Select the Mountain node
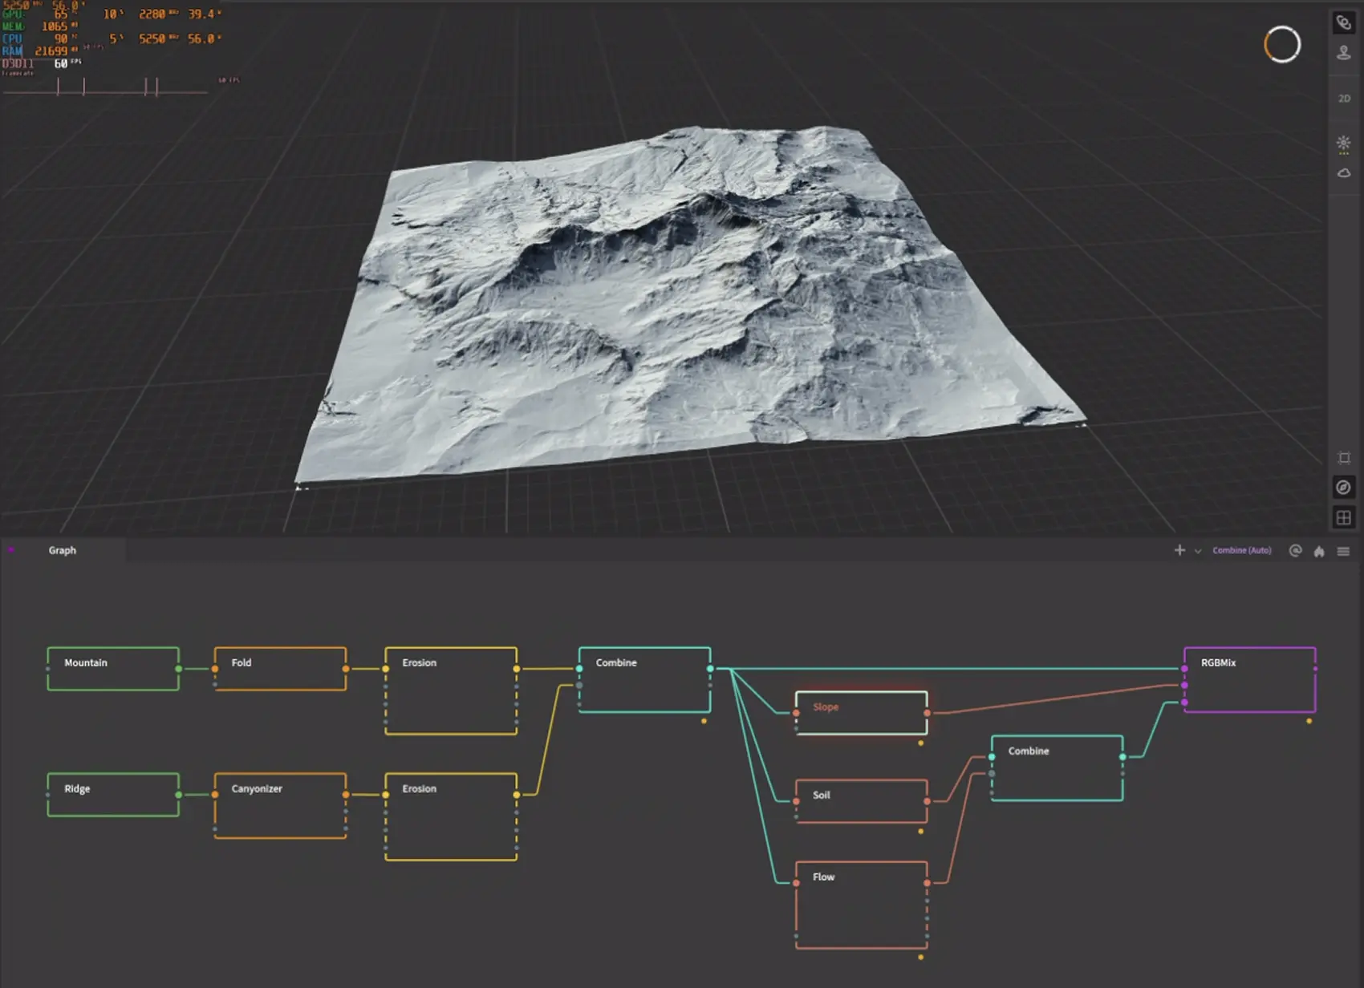The image size is (1364, 988). click(x=113, y=669)
